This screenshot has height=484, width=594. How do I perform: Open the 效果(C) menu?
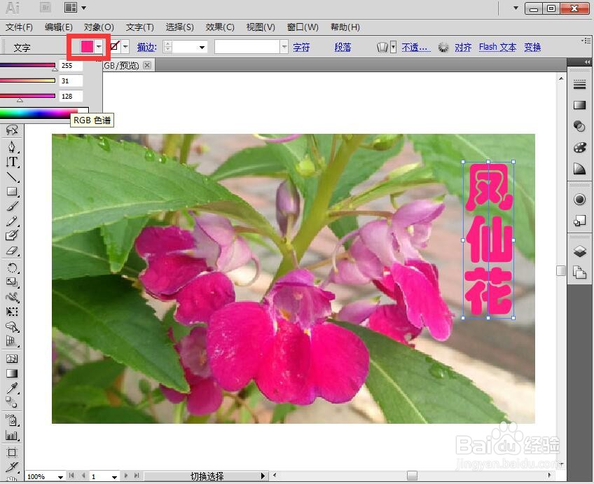pos(220,27)
